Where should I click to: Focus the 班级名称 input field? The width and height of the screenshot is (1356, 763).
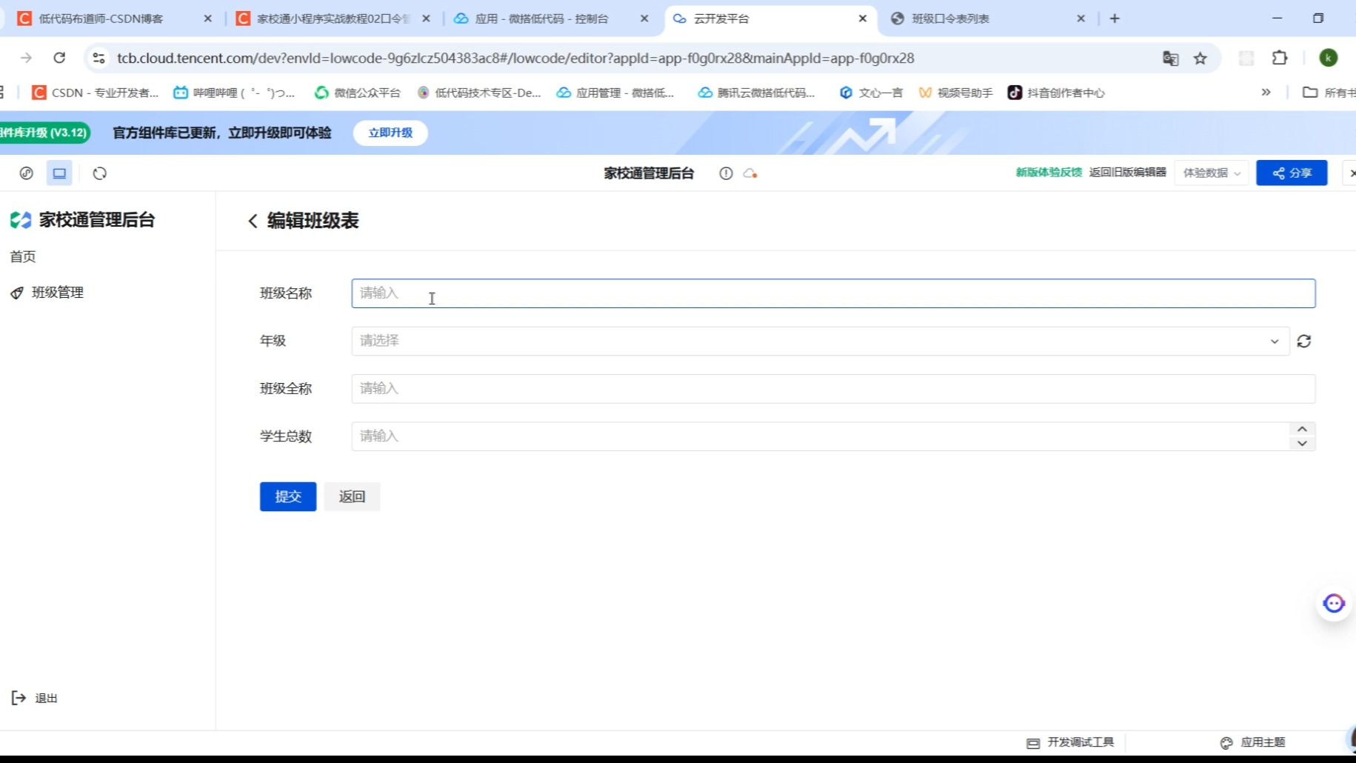833,293
